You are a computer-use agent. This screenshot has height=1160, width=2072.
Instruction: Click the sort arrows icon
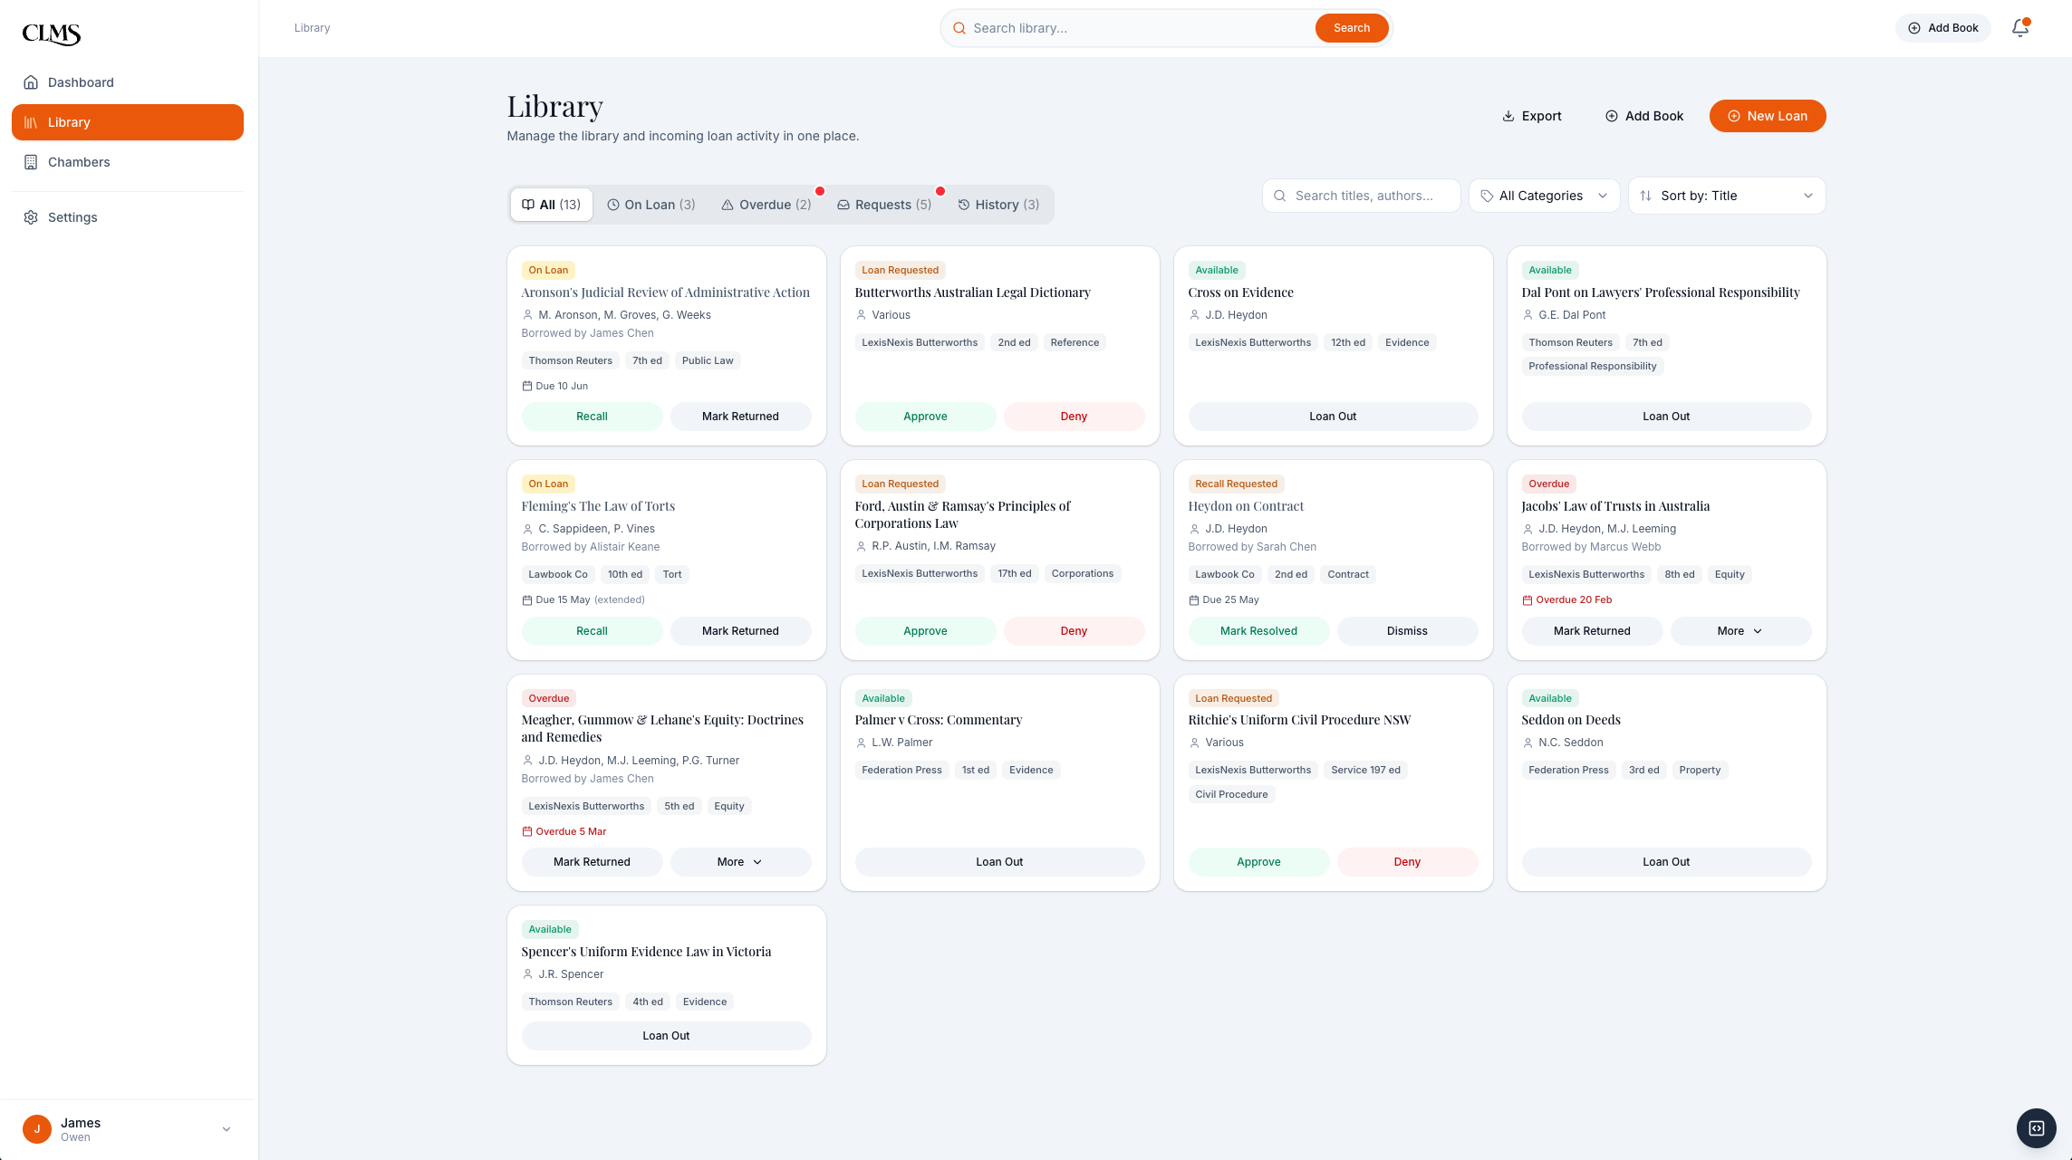click(1645, 196)
